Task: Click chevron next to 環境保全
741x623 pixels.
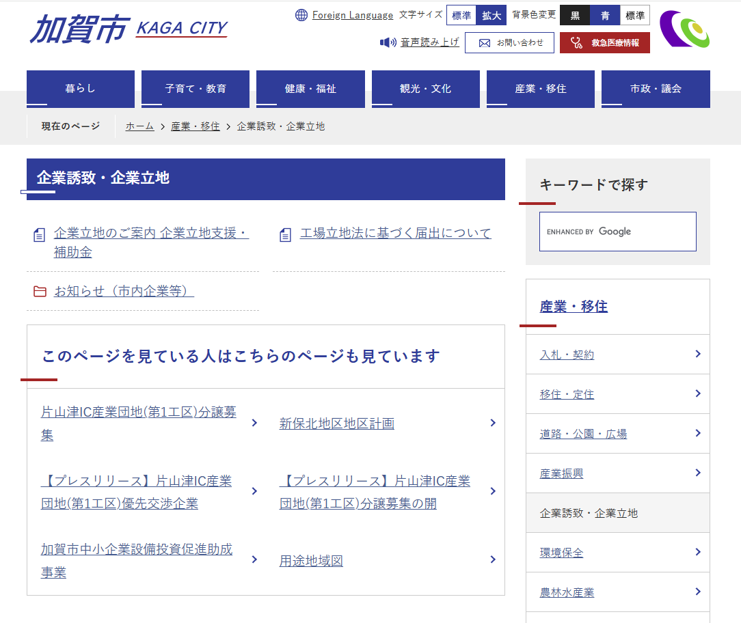Action: pos(698,552)
